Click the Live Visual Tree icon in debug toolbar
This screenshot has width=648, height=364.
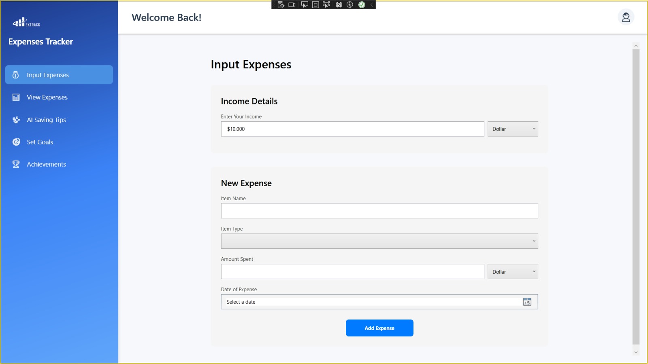281,5
